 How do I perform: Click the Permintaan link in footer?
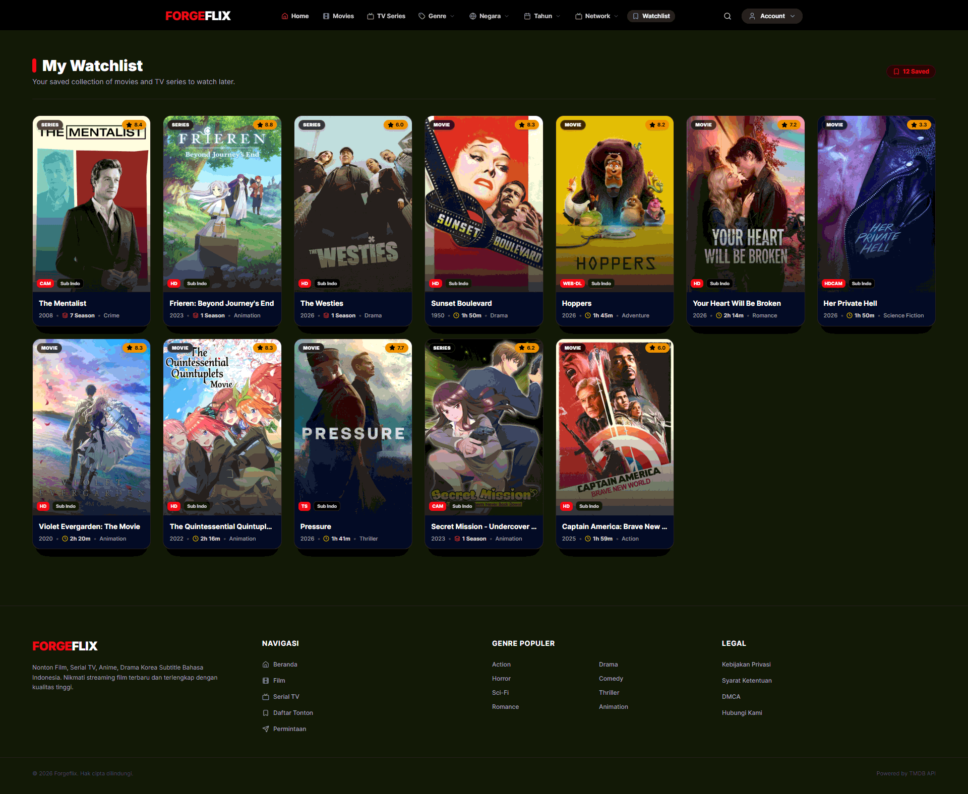(284, 729)
